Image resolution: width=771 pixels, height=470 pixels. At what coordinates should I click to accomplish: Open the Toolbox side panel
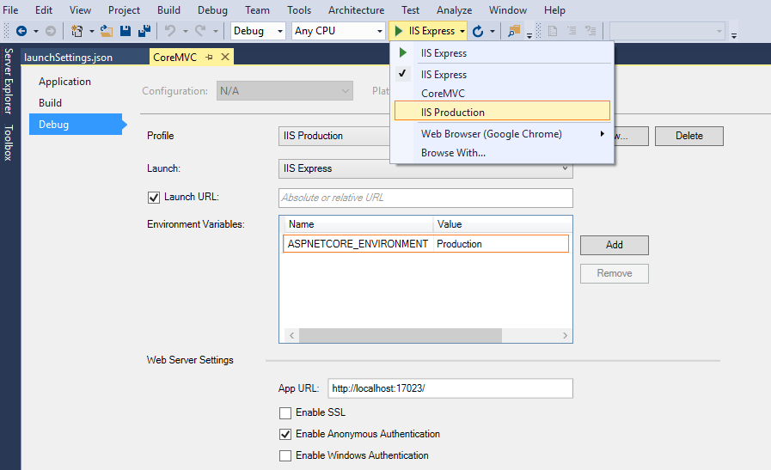[9, 143]
